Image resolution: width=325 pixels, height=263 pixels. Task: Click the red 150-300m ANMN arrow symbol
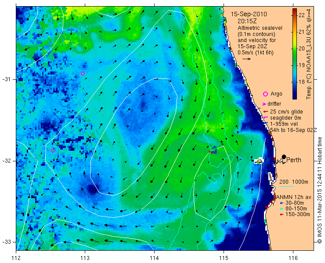282,215
